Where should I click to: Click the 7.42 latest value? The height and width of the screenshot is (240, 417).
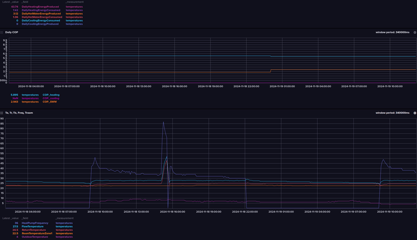[16, 10]
